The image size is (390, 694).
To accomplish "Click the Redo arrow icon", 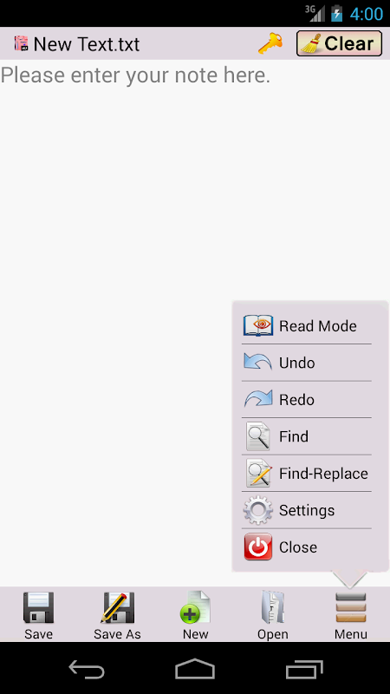I will (257, 399).
